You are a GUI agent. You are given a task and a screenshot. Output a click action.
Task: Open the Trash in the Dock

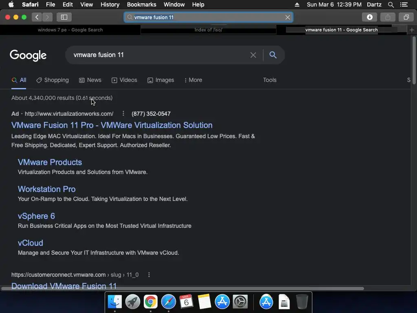click(x=302, y=302)
